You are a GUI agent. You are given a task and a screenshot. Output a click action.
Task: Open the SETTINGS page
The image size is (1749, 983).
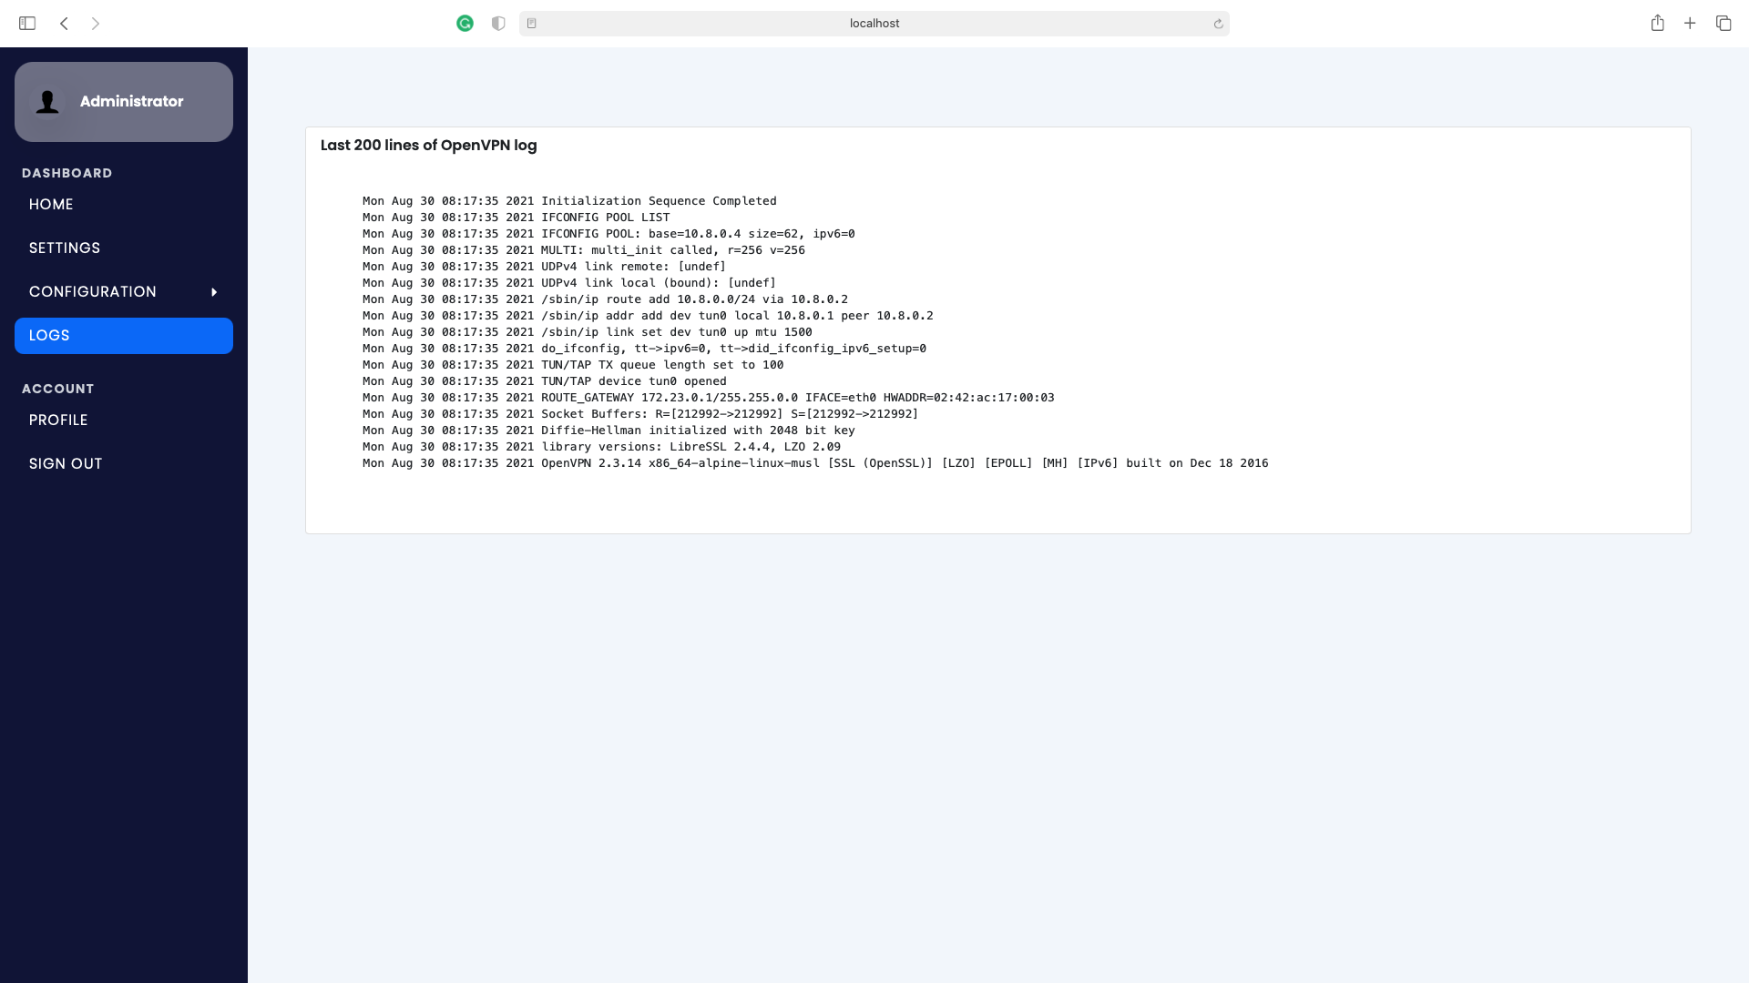[x=65, y=248]
